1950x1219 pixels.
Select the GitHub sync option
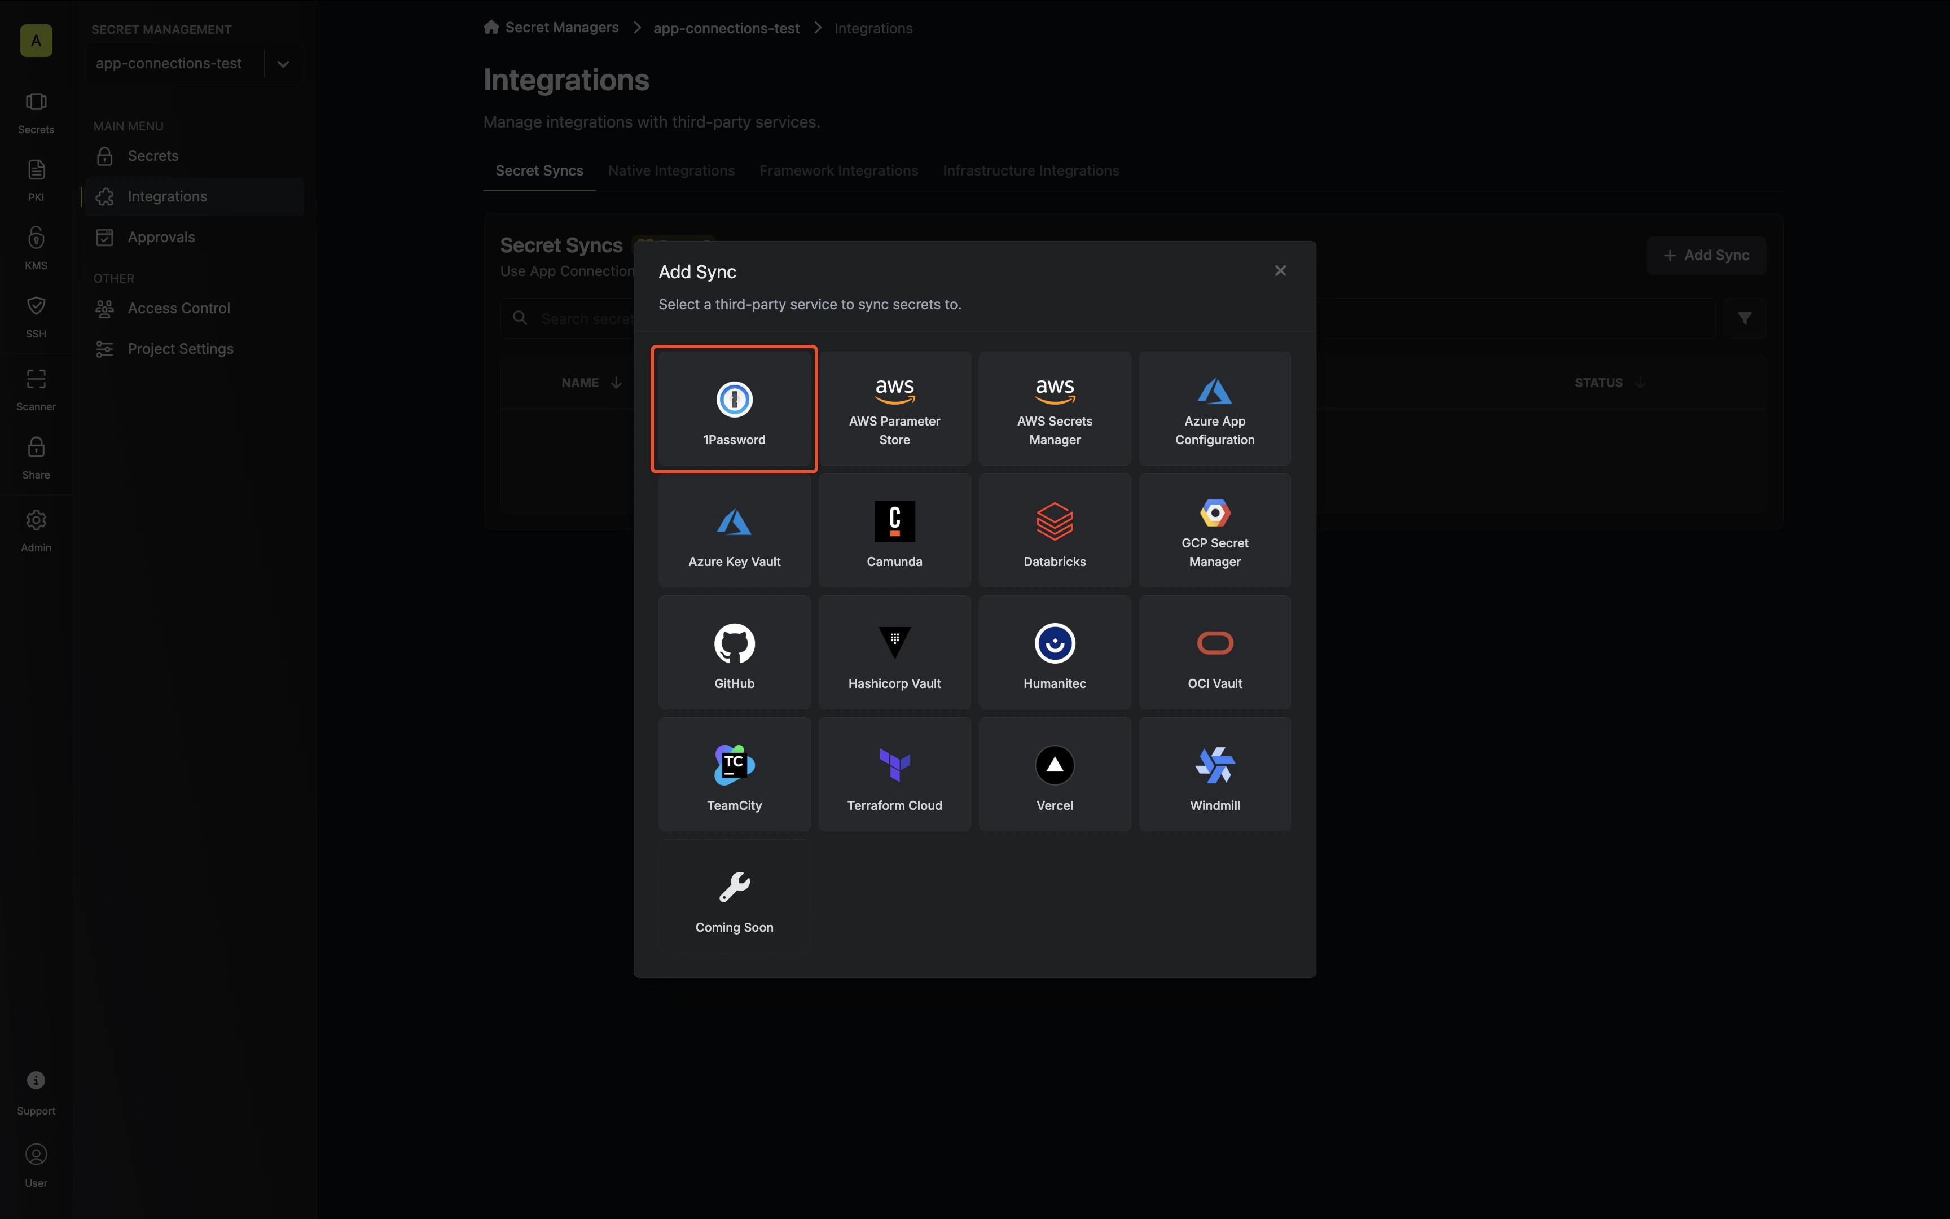coord(734,652)
